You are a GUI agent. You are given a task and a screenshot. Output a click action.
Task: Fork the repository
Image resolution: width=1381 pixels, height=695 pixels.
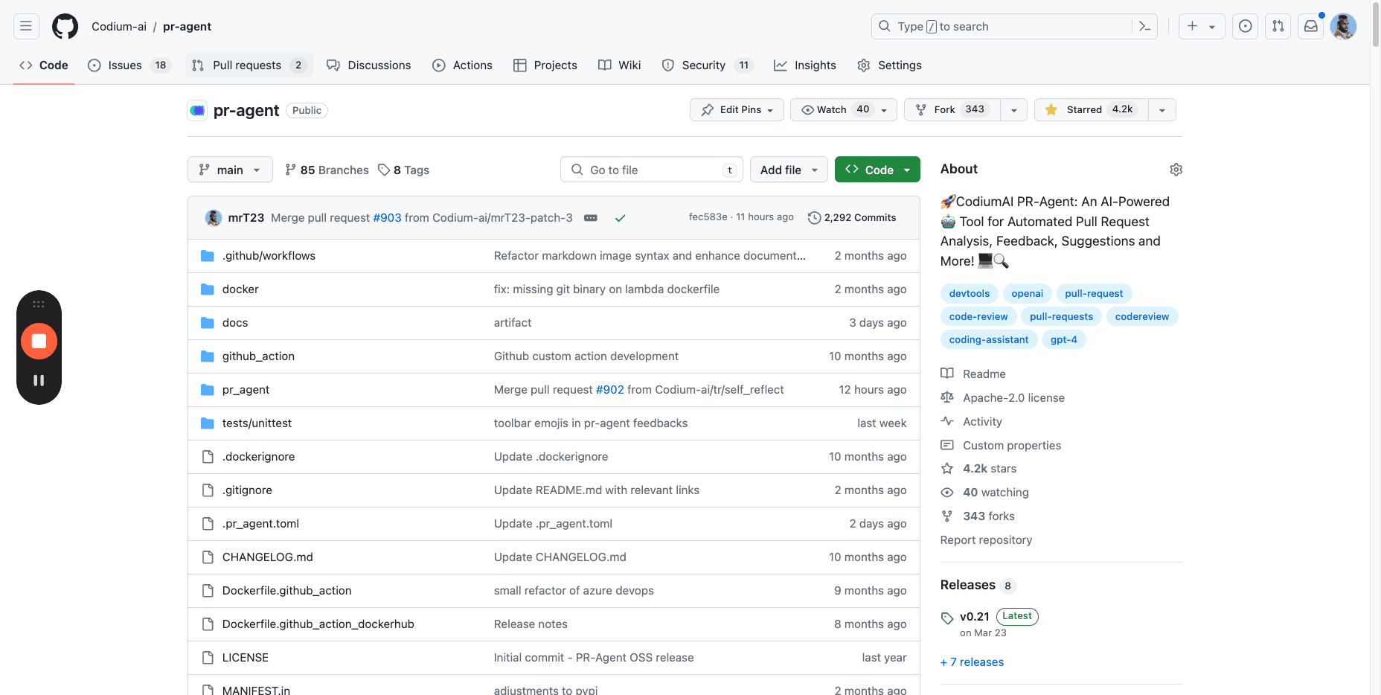click(x=952, y=109)
